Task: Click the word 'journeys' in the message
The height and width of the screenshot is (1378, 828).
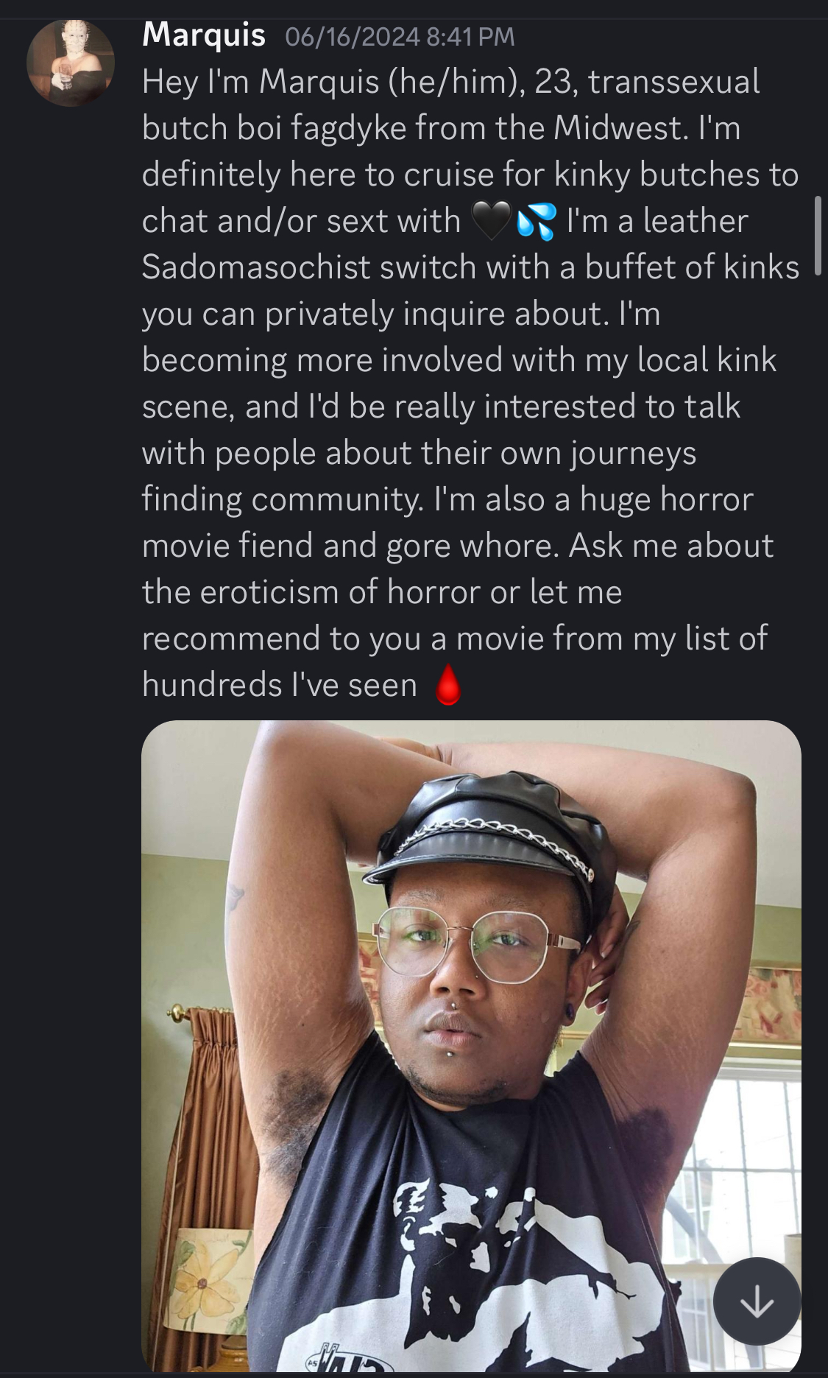Action: [x=633, y=453]
